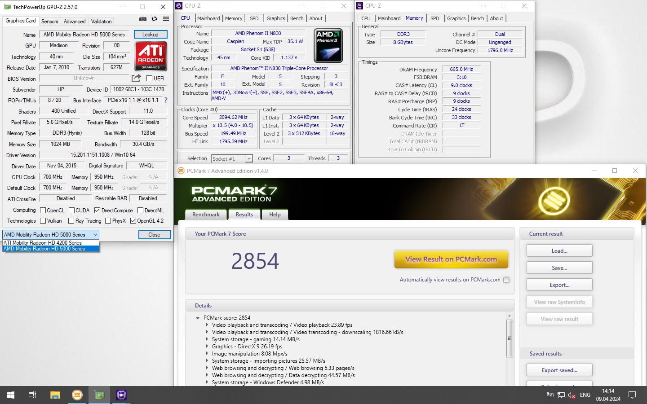Toggle the UEFI checkbox
Viewport: 647px width, 404px height.
tap(150, 78)
